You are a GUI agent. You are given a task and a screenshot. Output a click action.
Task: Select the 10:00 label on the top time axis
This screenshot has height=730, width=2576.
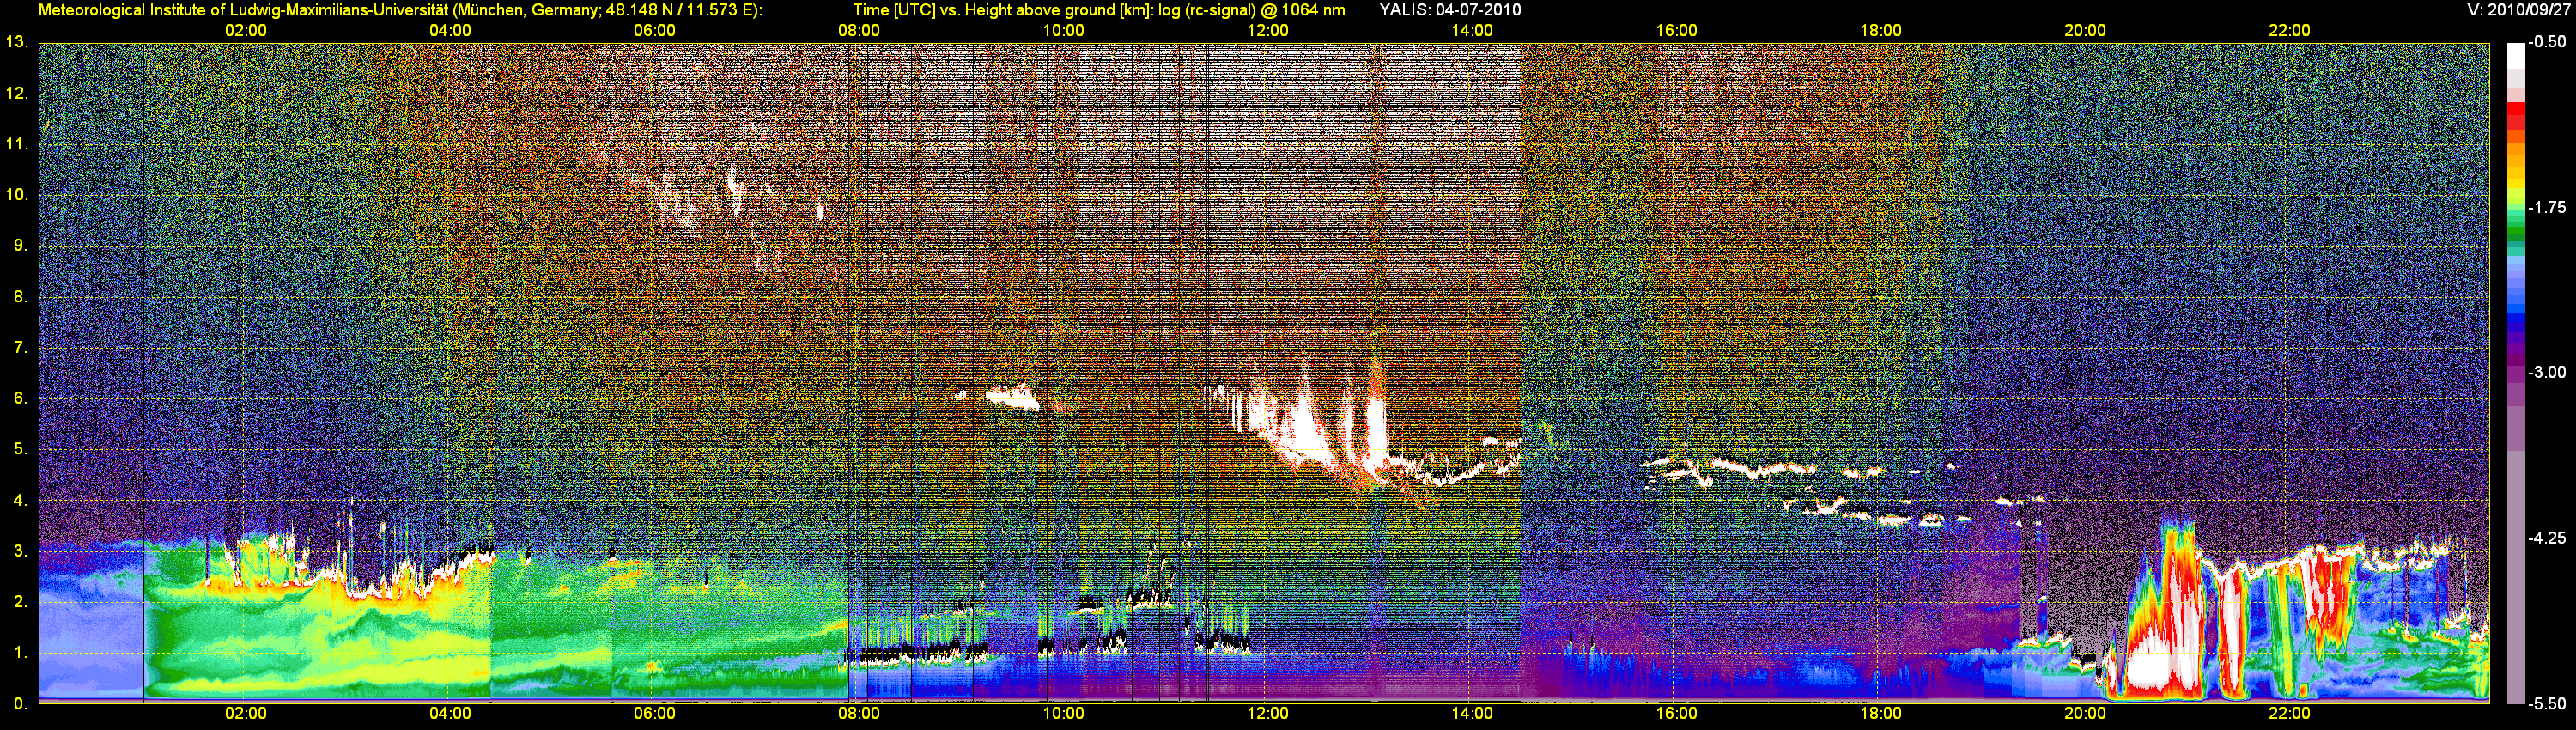[1063, 31]
